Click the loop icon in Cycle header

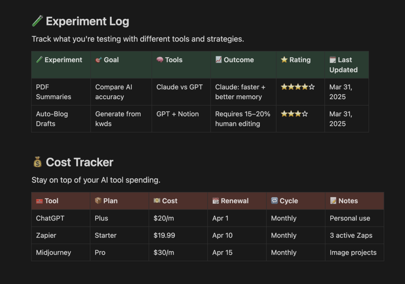point(274,201)
